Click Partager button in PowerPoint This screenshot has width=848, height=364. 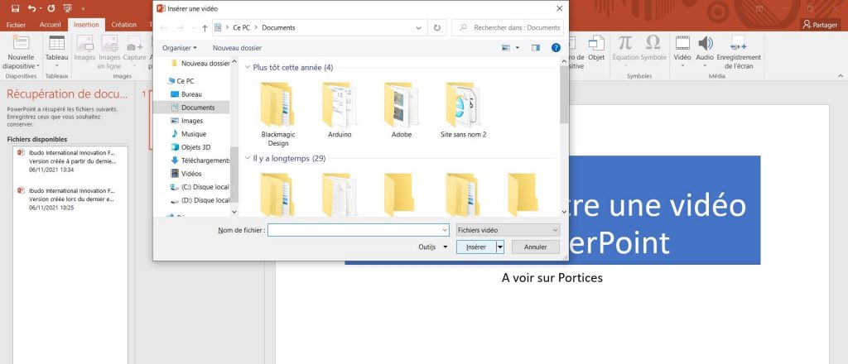pyautogui.click(x=820, y=24)
